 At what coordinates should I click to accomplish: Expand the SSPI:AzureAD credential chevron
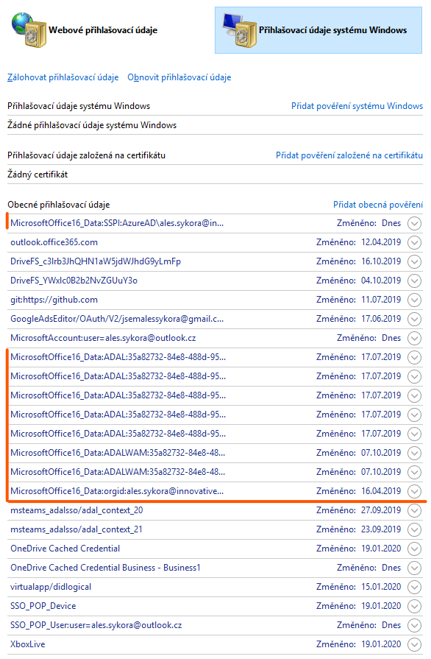[x=414, y=224]
